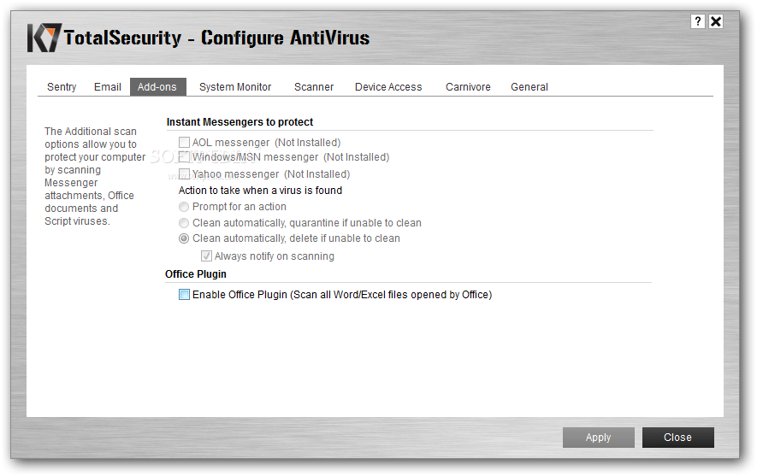Enable the Office Plugin checkbox

[x=184, y=294]
